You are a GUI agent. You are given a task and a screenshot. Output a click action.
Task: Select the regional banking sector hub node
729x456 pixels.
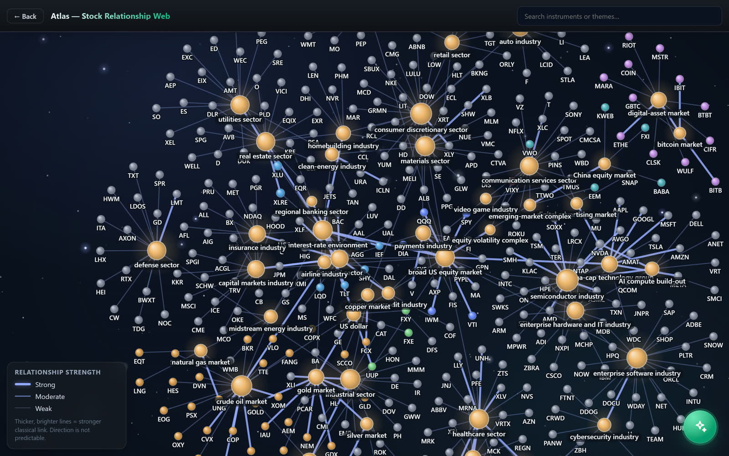pos(312,201)
